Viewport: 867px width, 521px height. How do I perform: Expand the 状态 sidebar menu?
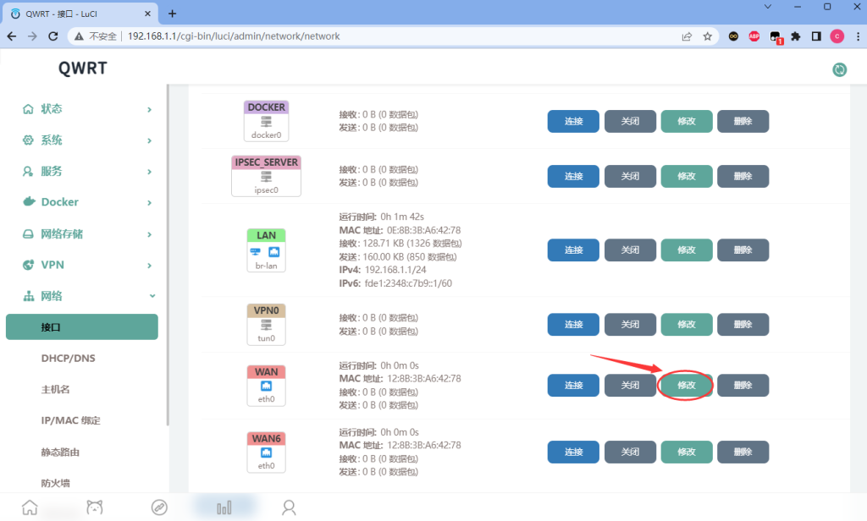pyautogui.click(x=87, y=109)
